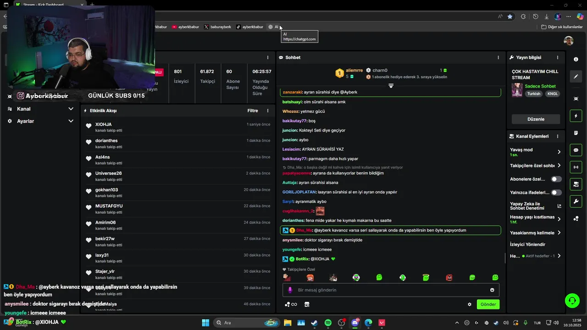This screenshot has height=330, width=587.
Task: Click the taskbar Ara search box
Action: [x=246, y=323]
